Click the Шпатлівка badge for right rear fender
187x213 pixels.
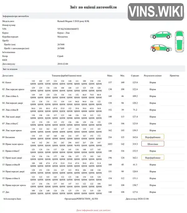(153, 144)
